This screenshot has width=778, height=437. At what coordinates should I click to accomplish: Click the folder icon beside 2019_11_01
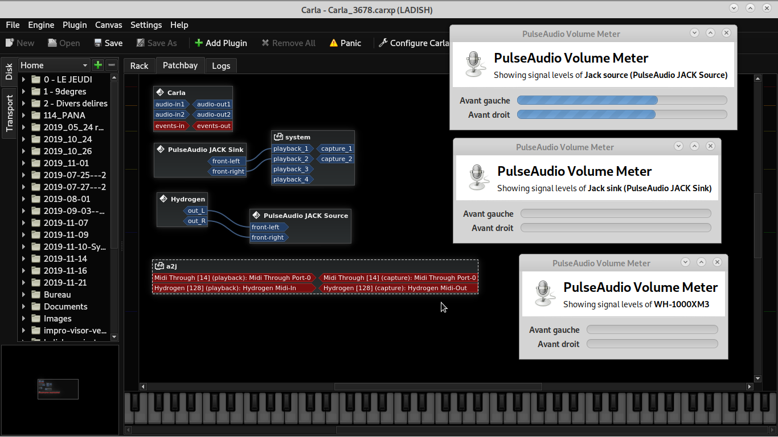[36, 163]
